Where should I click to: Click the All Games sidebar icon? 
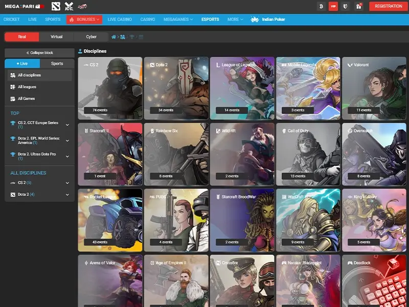pos(12,99)
